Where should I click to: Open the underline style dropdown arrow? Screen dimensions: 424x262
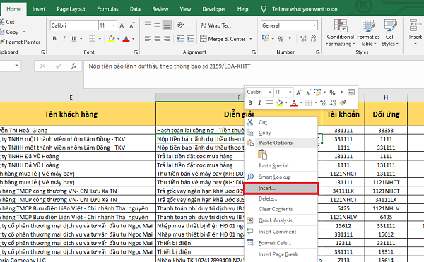(x=81, y=39)
